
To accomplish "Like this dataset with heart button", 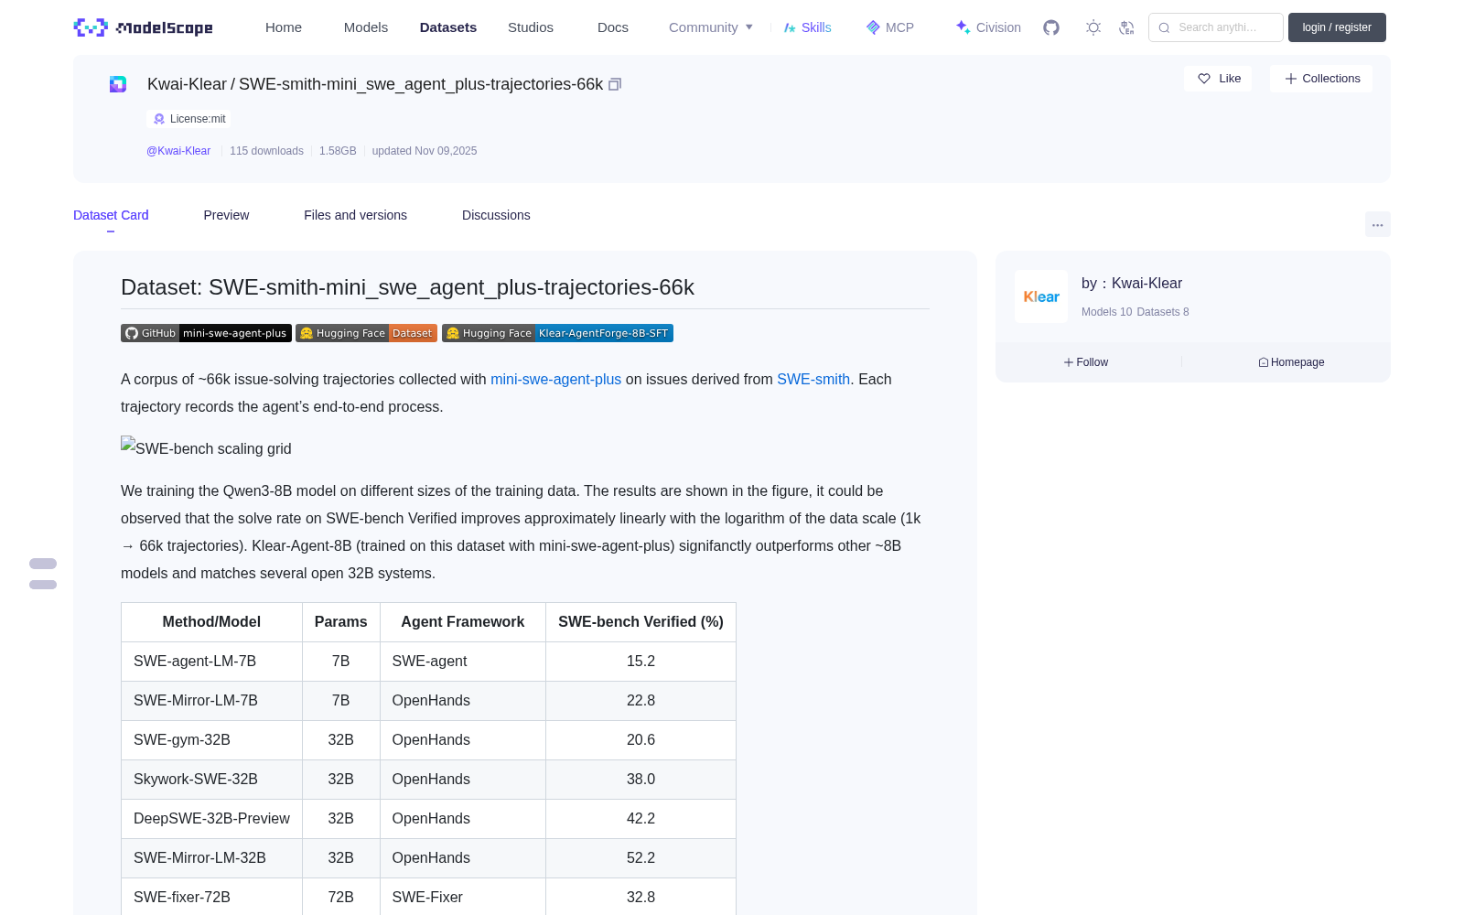I will tap(1218, 79).
